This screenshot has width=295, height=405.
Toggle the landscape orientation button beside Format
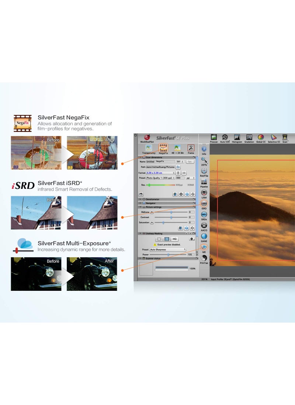[x=184, y=173]
